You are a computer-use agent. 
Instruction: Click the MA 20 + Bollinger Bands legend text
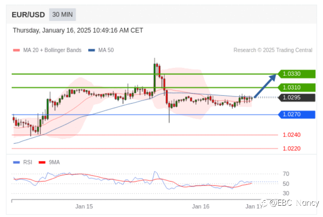point(52,50)
